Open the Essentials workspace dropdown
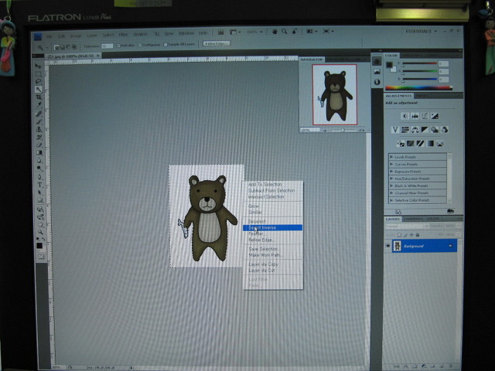Viewport: 495px width, 371px height. 421,31
